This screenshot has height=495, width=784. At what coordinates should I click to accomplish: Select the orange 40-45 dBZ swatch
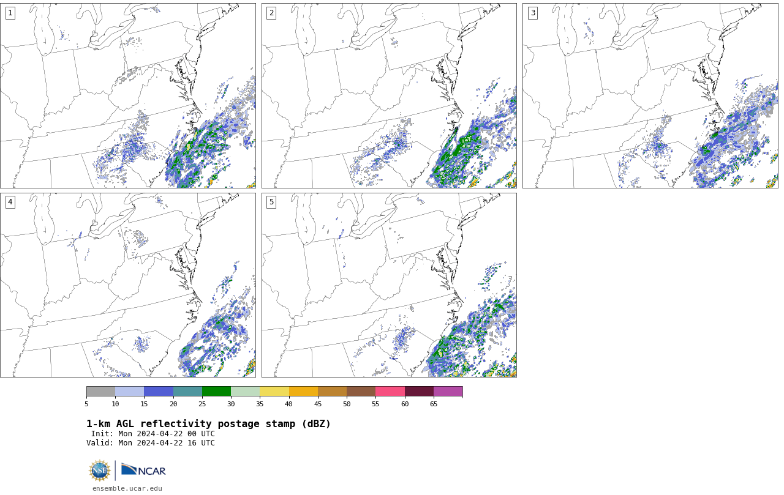click(303, 392)
